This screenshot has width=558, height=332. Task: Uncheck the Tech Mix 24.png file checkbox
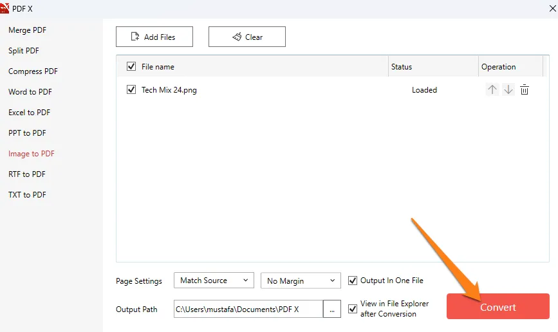click(x=131, y=89)
